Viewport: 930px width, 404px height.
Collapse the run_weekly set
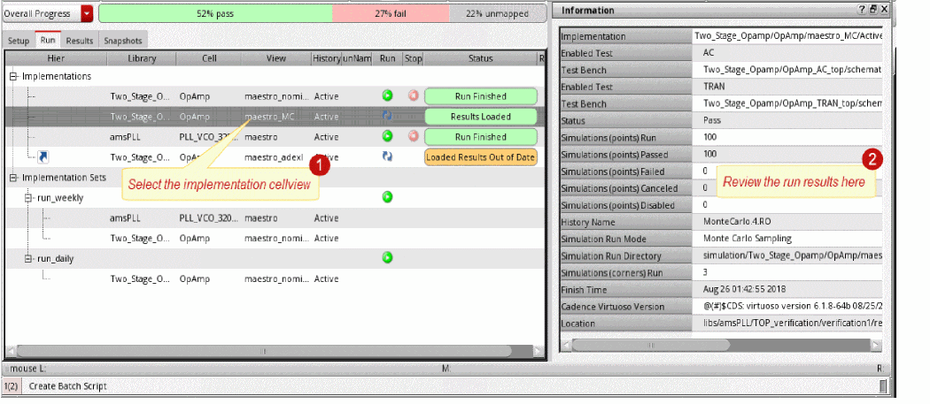coord(27,198)
